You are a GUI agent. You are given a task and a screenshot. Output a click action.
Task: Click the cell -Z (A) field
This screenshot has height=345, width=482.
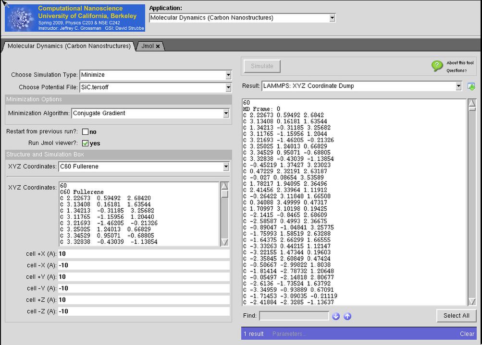[144, 311]
